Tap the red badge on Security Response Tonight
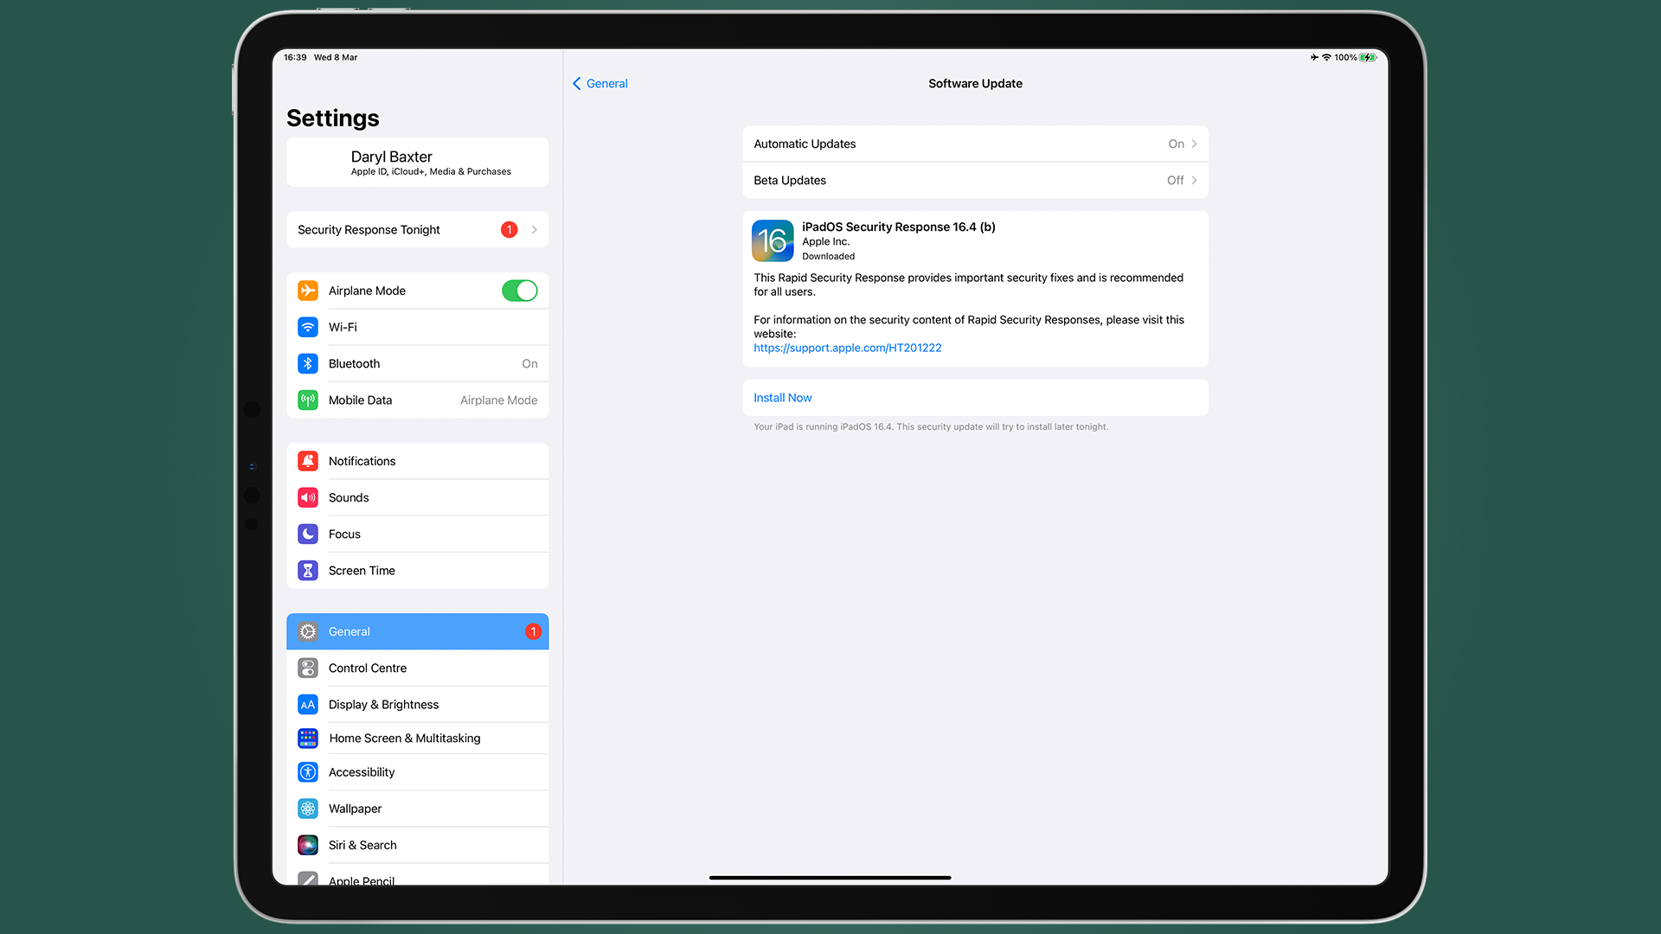The height and width of the screenshot is (934, 1661). pyautogui.click(x=509, y=229)
